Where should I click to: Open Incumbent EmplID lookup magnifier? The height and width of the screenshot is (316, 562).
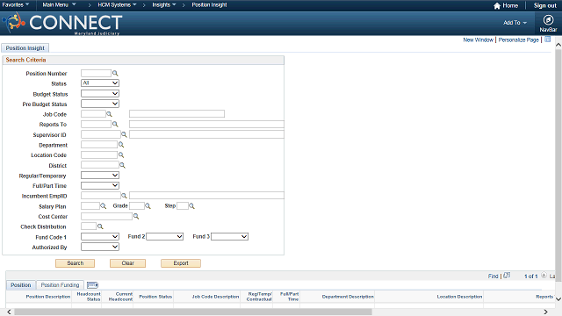[x=124, y=196]
